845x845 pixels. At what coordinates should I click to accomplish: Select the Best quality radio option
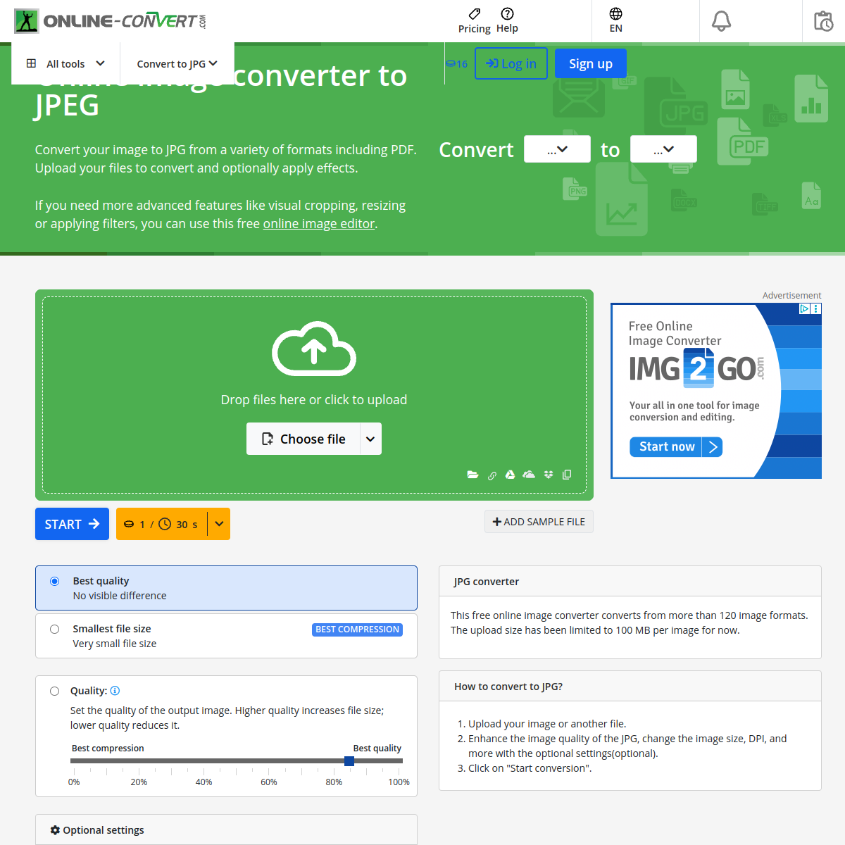(x=54, y=582)
